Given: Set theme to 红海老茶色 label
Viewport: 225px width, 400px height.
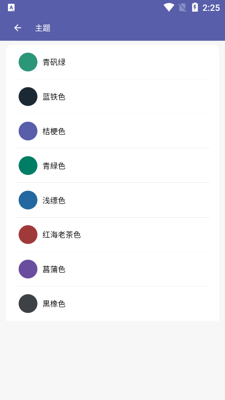Looking at the screenshot, I should (x=62, y=235).
